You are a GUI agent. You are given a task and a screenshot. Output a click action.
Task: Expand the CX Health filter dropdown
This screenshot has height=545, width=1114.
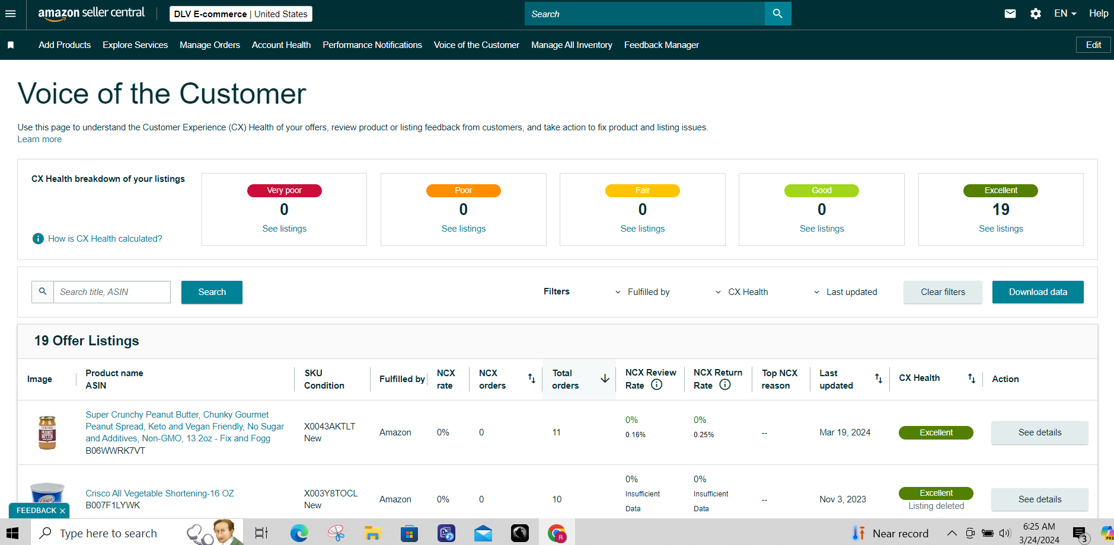pos(742,292)
